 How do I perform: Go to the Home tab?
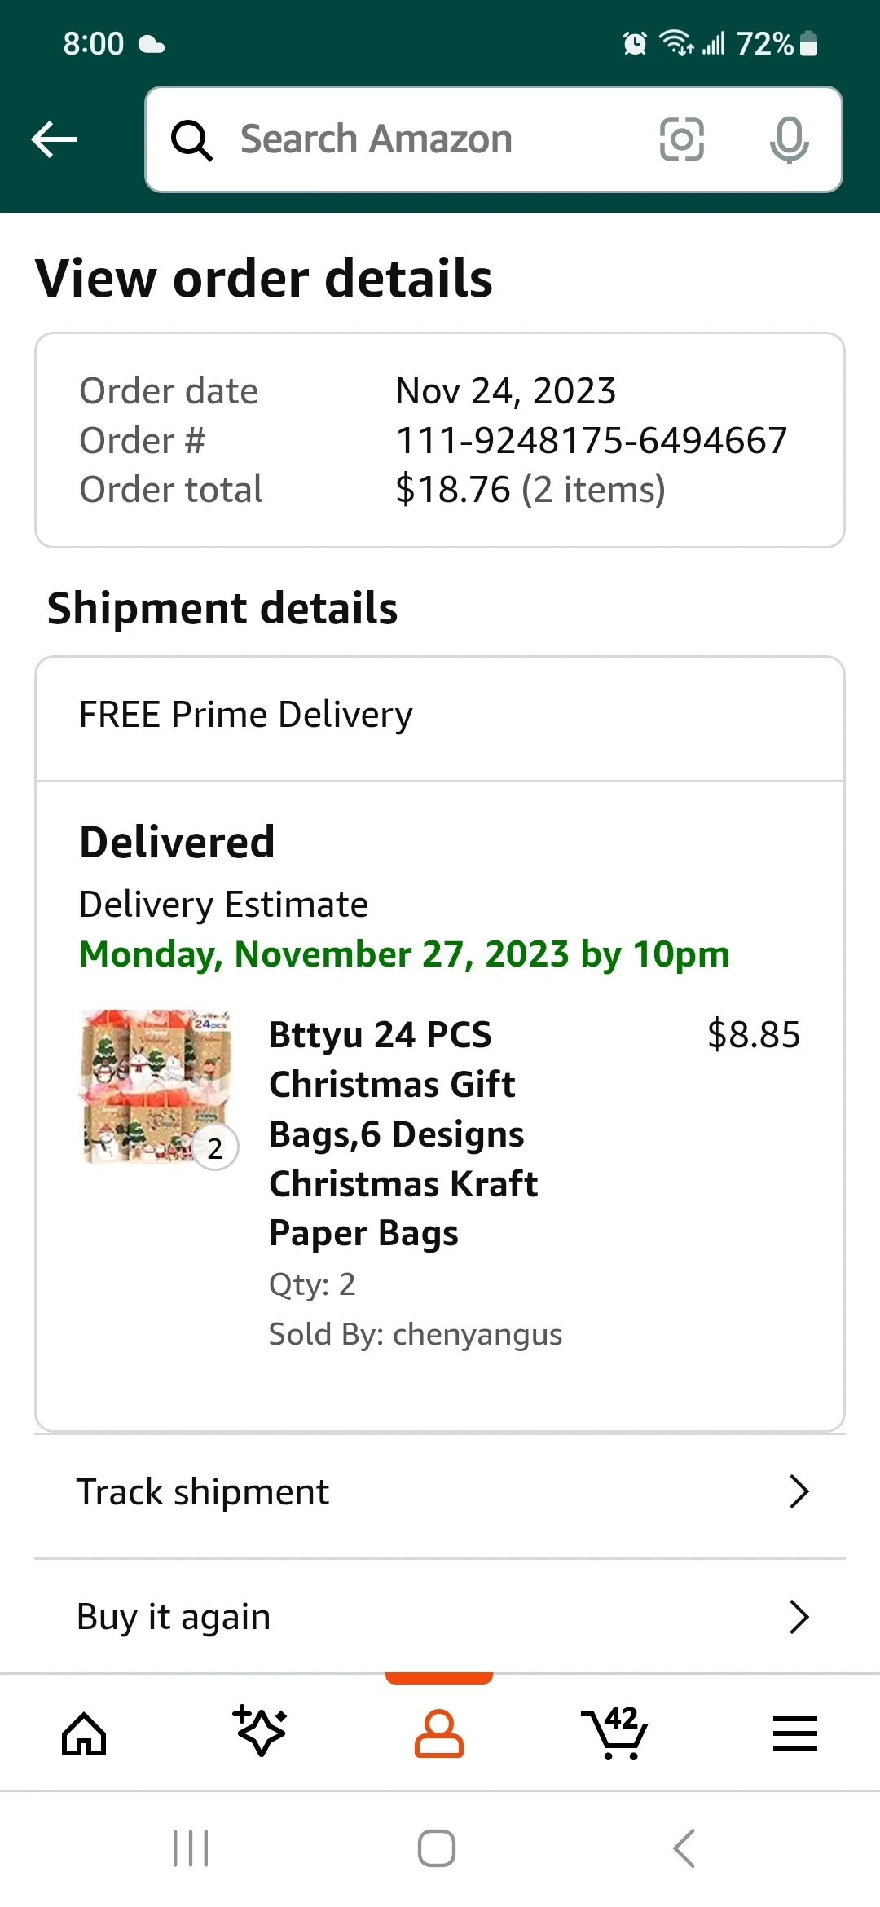84,1733
